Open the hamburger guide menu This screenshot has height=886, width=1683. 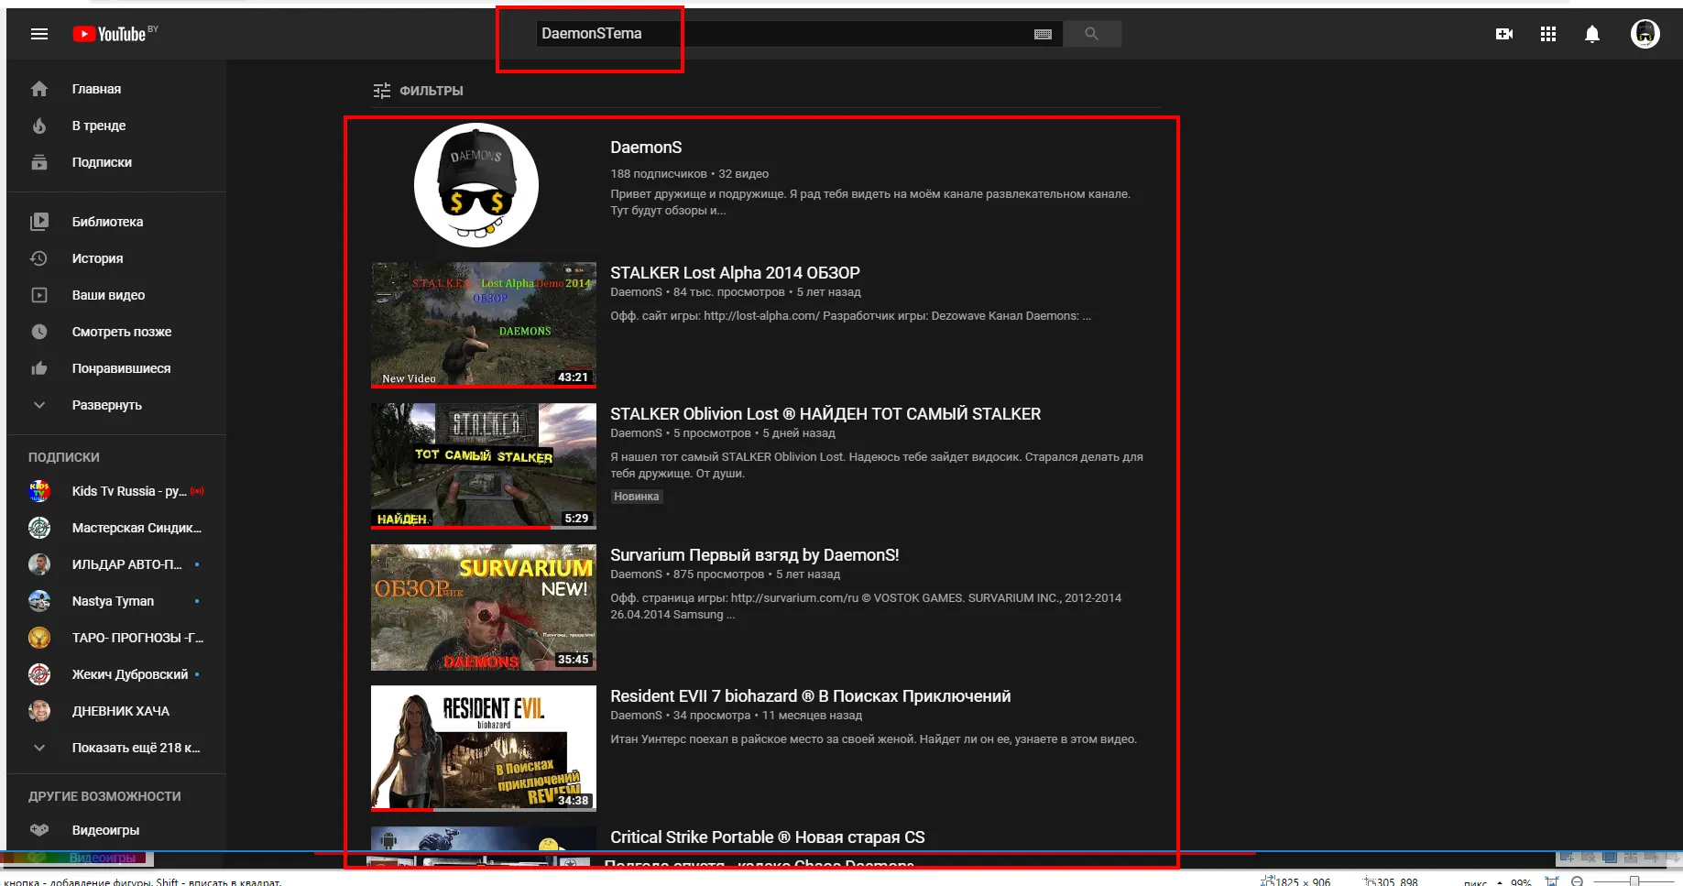(38, 34)
